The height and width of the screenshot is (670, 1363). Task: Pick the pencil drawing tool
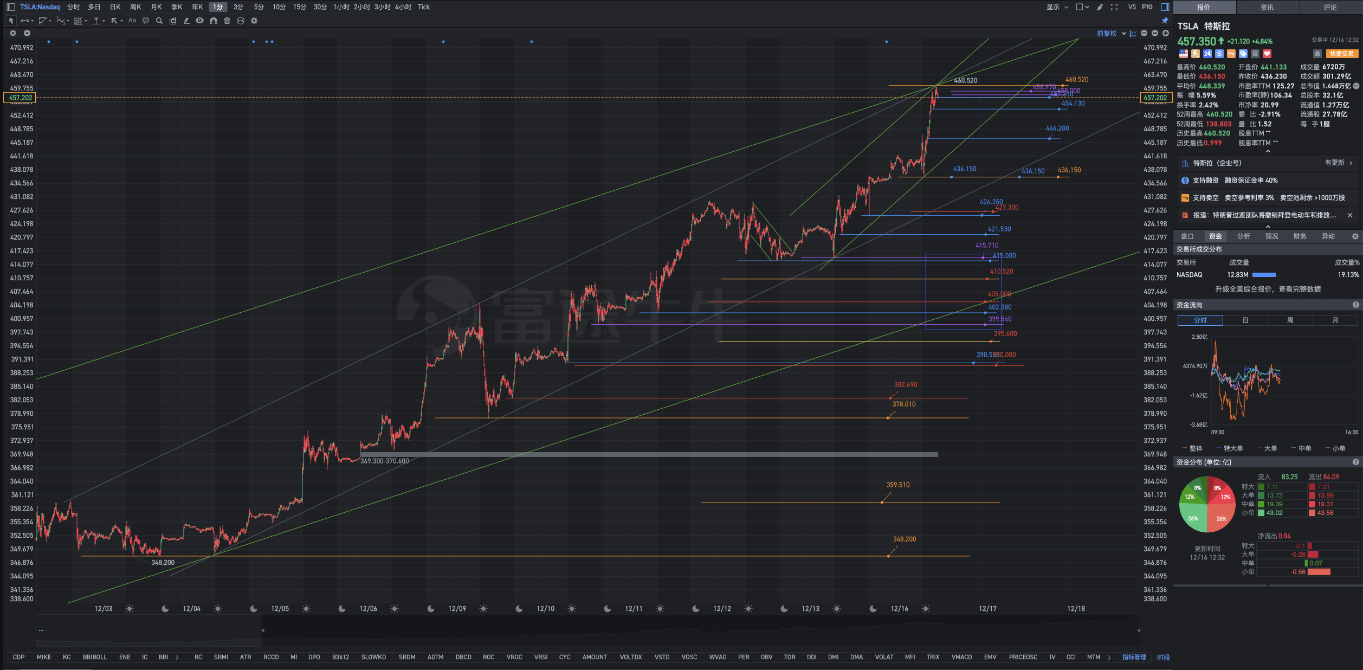(186, 21)
